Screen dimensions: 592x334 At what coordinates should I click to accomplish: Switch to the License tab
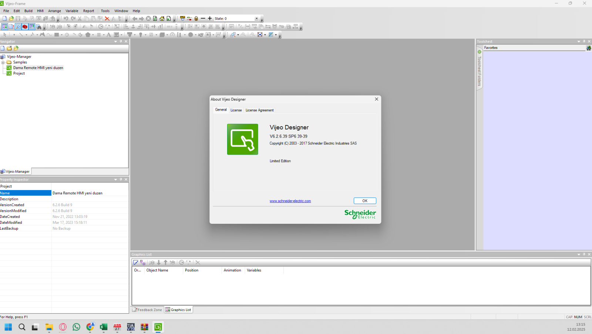tap(236, 110)
